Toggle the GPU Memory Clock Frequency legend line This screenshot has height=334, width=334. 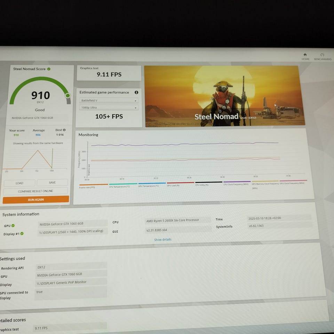(x=265, y=184)
